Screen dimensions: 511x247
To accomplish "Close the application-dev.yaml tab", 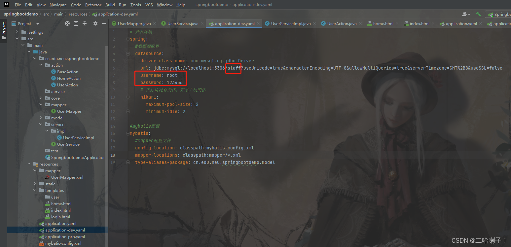I will 259,23.
